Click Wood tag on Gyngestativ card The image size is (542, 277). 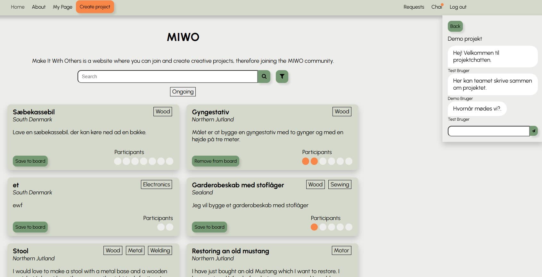coord(342,111)
